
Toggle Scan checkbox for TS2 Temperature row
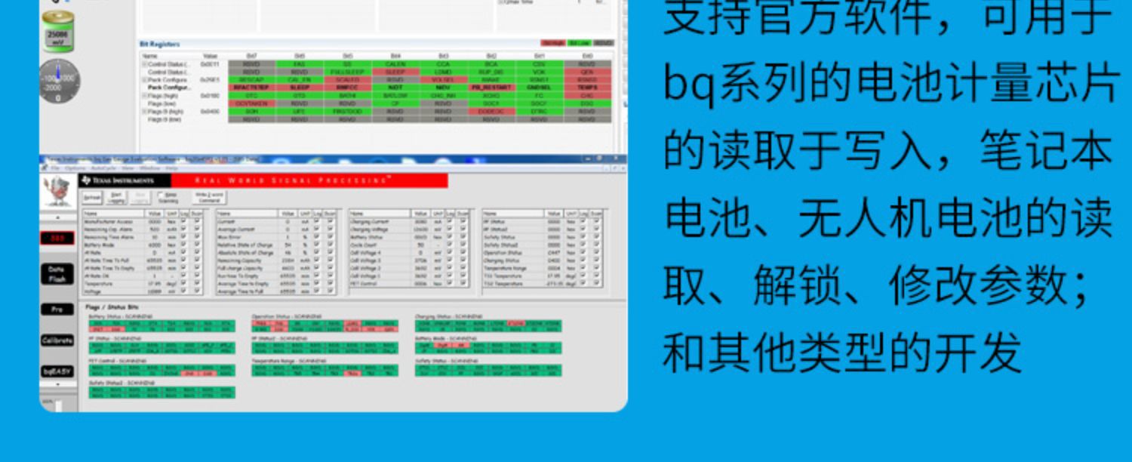pyautogui.click(x=597, y=283)
